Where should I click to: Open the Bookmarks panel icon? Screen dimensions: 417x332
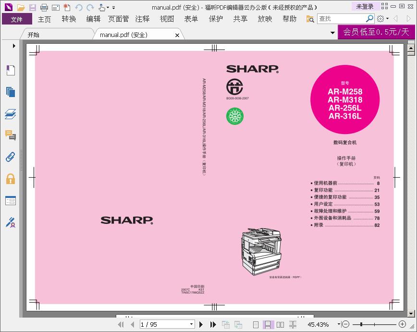pos(11,70)
